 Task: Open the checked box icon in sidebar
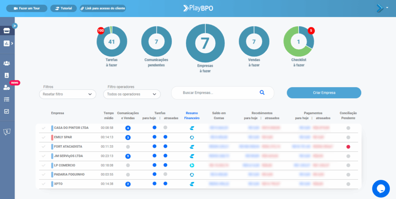[x=7, y=111]
